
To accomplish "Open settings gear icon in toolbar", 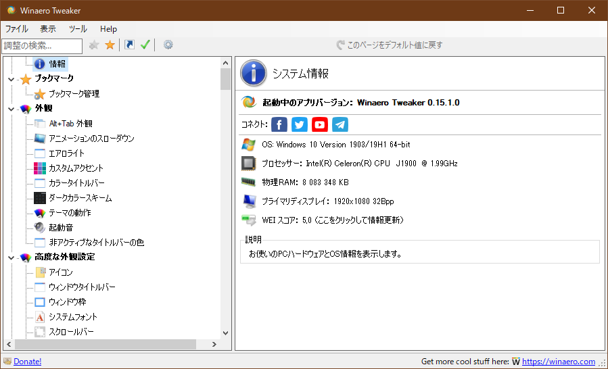I will pos(168,45).
